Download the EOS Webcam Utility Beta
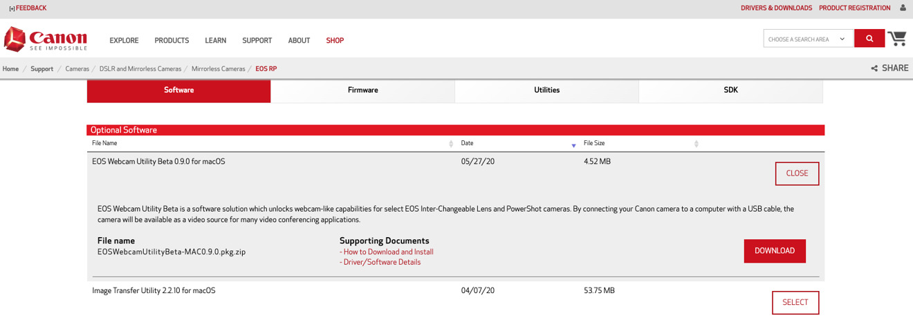 [775, 251]
